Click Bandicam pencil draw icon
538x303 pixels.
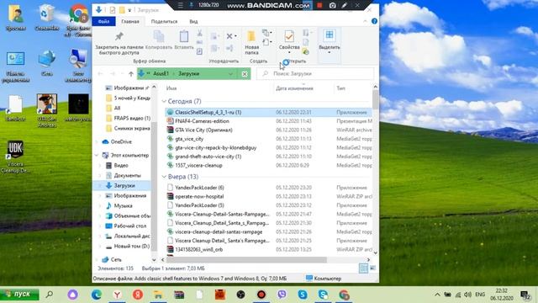coord(345,6)
